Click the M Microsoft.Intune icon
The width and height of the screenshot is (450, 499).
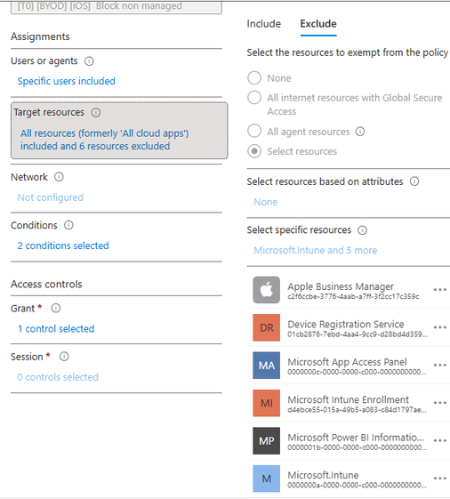267,479
